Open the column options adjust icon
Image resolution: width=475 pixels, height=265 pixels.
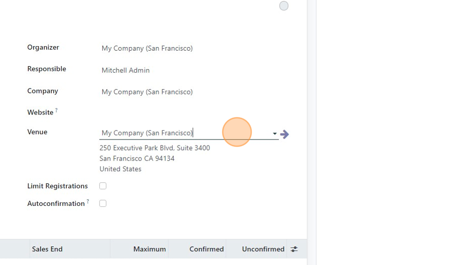(294, 249)
